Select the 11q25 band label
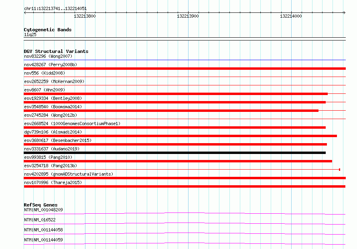The width and height of the screenshot is (357, 249). pyautogui.click(x=30, y=34)
